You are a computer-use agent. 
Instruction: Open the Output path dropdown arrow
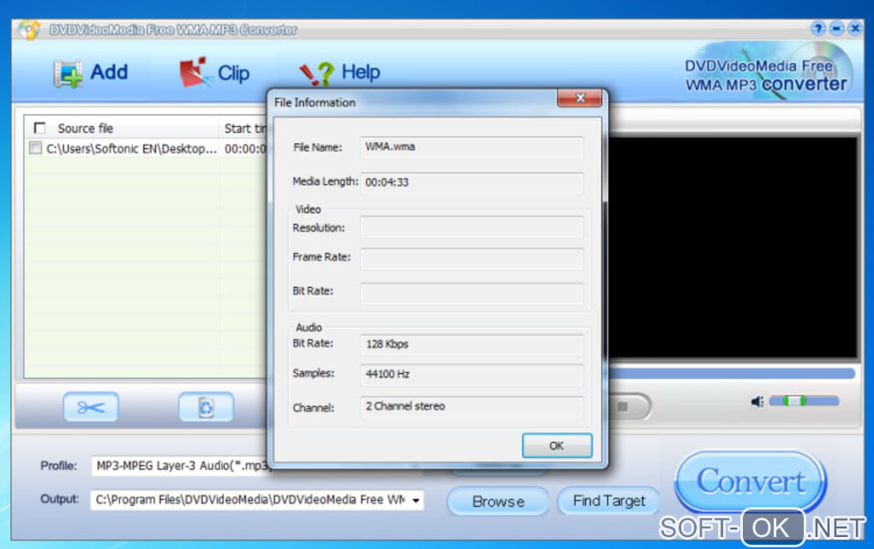pyautogui.click(x=416, y=500)
